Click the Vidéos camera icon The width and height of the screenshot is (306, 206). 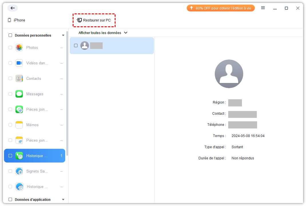point(19,63)
